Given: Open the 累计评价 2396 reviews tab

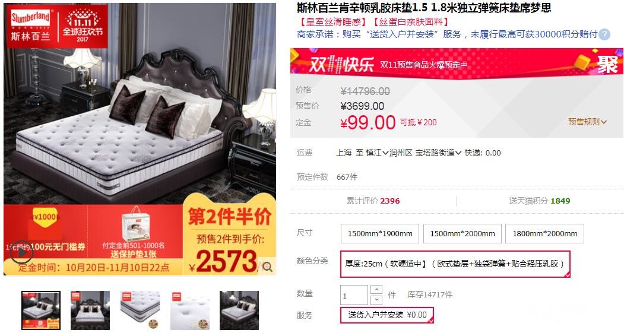Looking at the screenshot, I should (373, 201).
